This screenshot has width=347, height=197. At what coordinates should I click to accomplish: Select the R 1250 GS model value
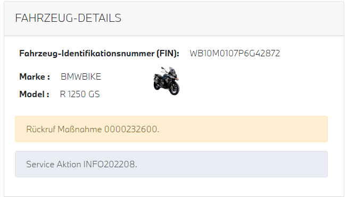tap(80, 94)
